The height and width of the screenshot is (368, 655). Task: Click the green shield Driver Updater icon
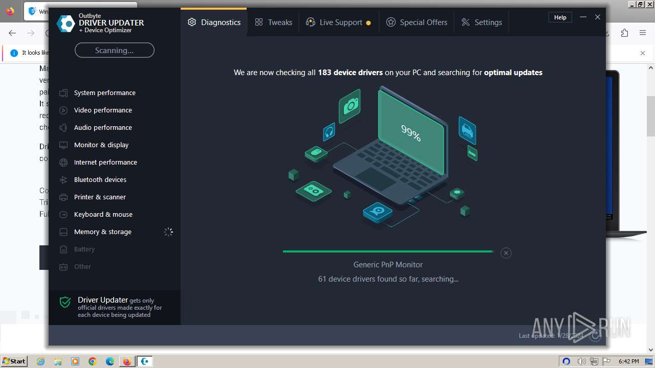[65, 302]
